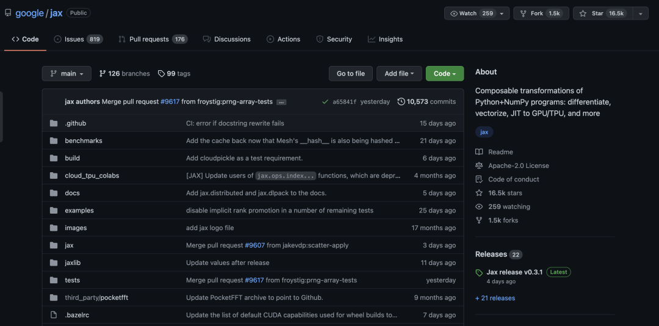This screenshot has height=326, width=659.
Task: Show the + 21 releases link
Action: click(x=495, y=299)
